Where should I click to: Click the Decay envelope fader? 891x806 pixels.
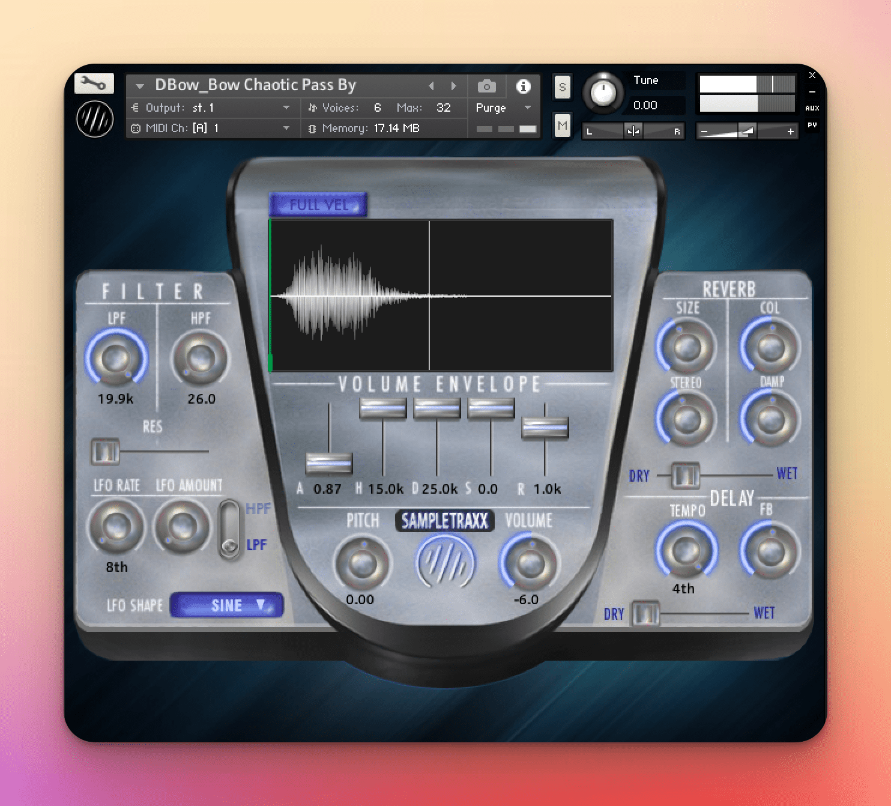pos(437,409)
